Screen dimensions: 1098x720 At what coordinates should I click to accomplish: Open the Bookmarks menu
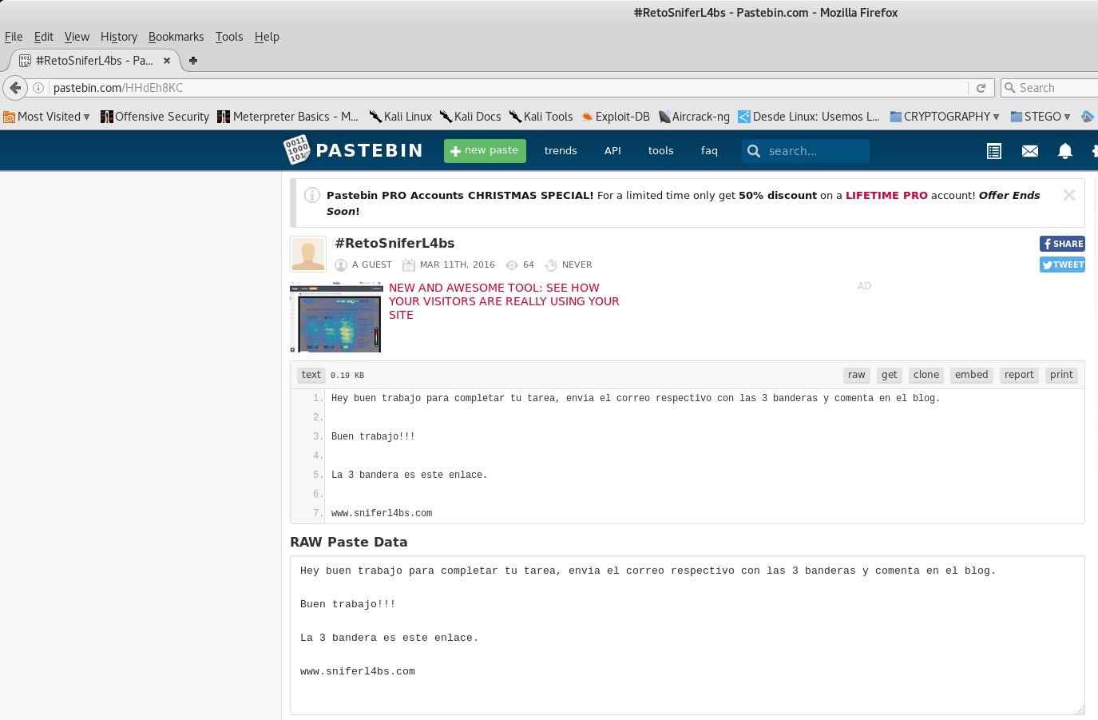[176, 37]
